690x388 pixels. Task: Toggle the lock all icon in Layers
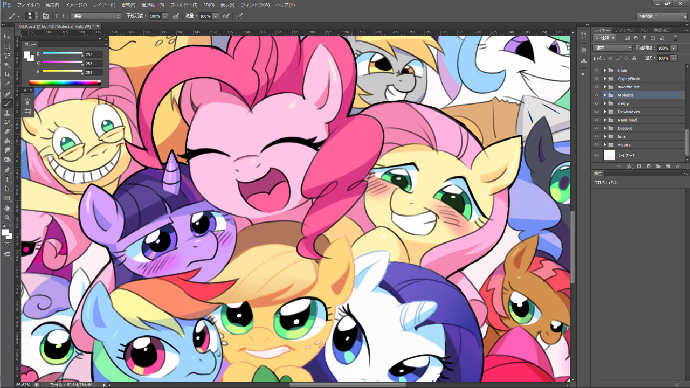(x=634, y=58)
